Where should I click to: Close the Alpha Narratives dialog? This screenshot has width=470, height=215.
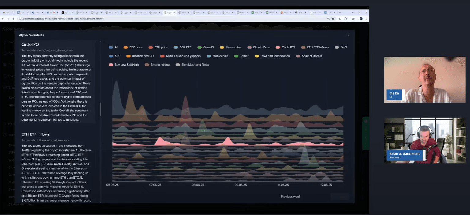[348, 35]
